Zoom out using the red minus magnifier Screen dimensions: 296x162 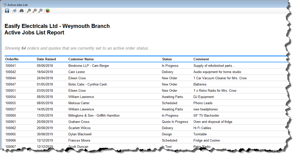(35, 11)
